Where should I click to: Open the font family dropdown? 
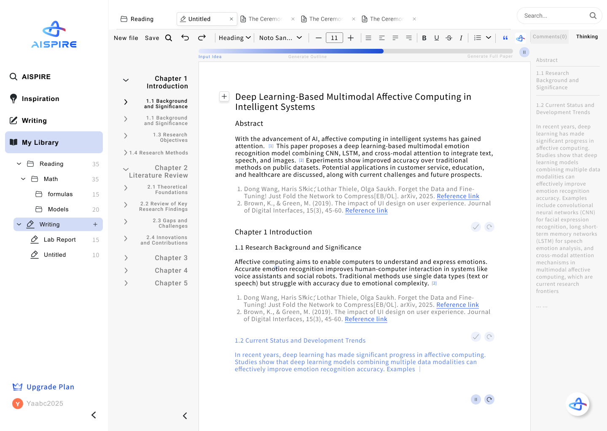281,37
